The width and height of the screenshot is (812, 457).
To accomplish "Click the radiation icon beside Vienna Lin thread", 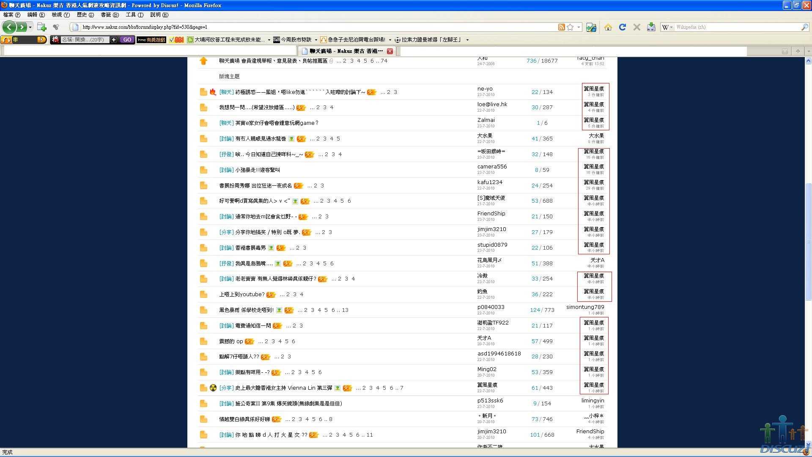I will [213, 388].
